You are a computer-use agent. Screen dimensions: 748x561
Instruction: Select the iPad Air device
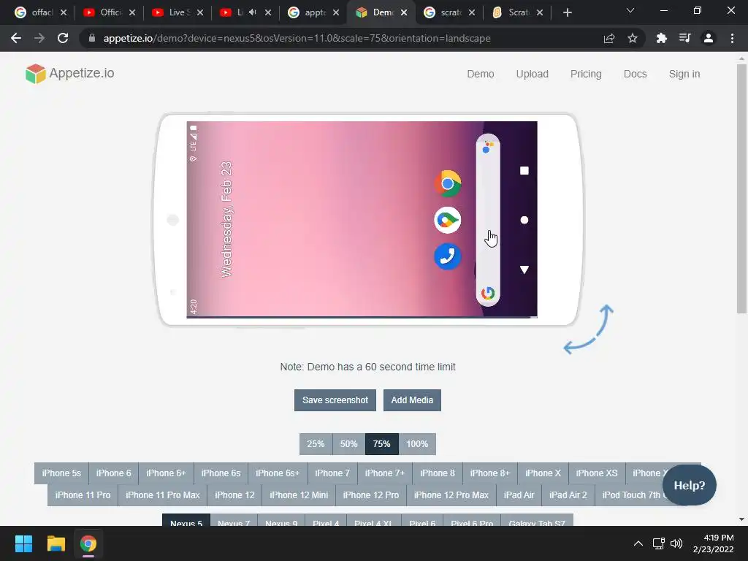tap(519, 495)
